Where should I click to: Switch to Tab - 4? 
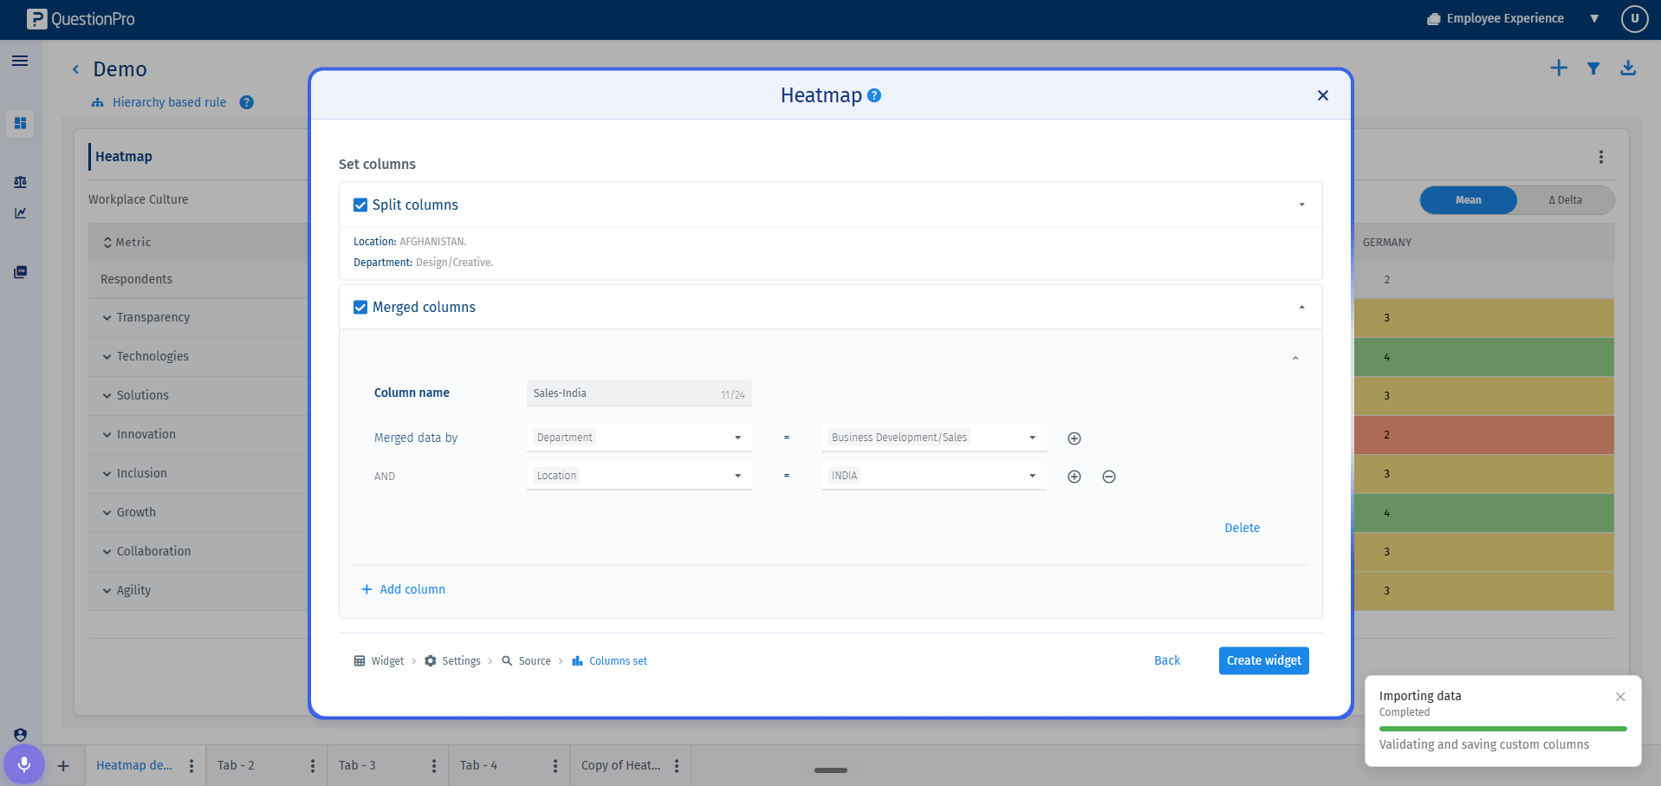[478, 766]
